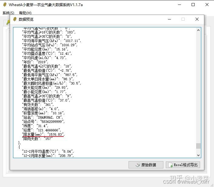Close the 数据预览 dialog
This screenshot has height=187, width=214.
click(197, 19)
